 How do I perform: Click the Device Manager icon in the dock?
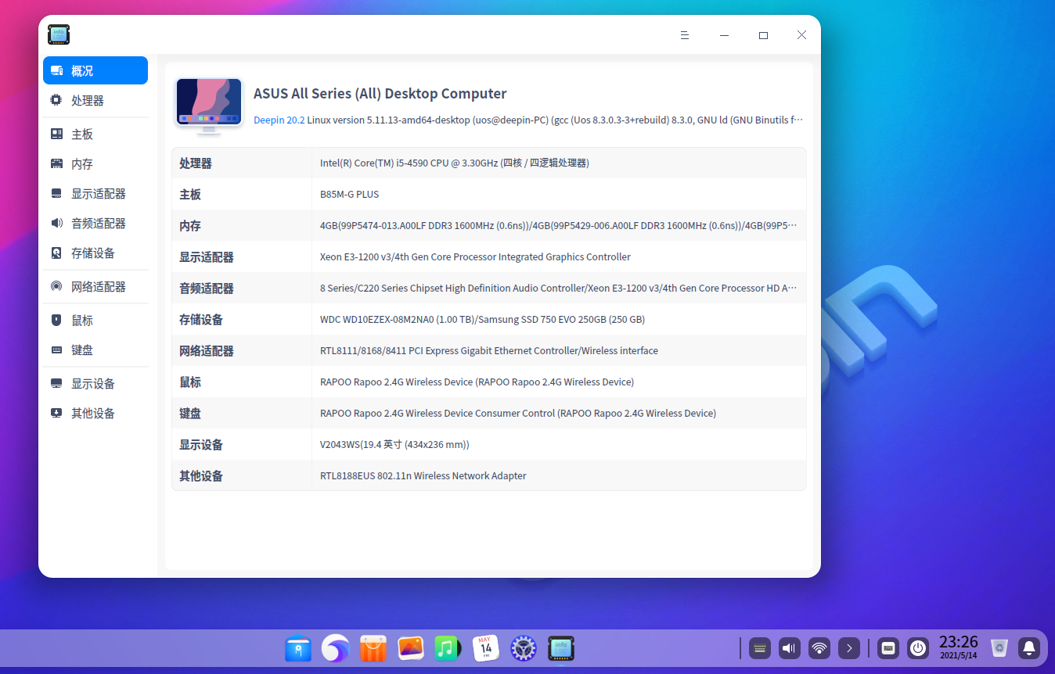561,648
